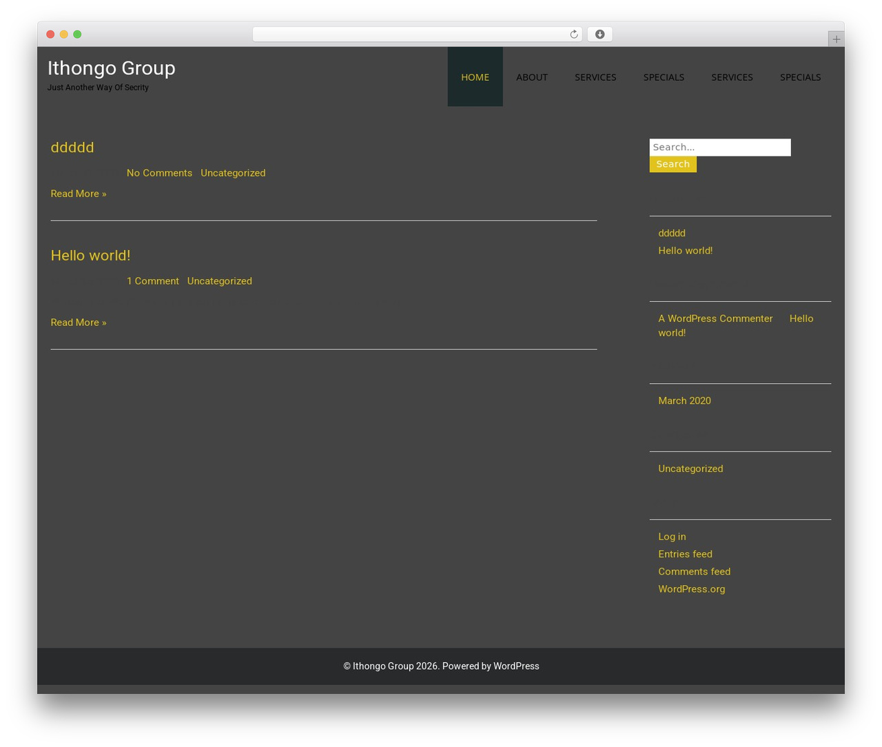Open the Entries feed link
Viewport: 882px width, 747px height.
coord(685,554)
